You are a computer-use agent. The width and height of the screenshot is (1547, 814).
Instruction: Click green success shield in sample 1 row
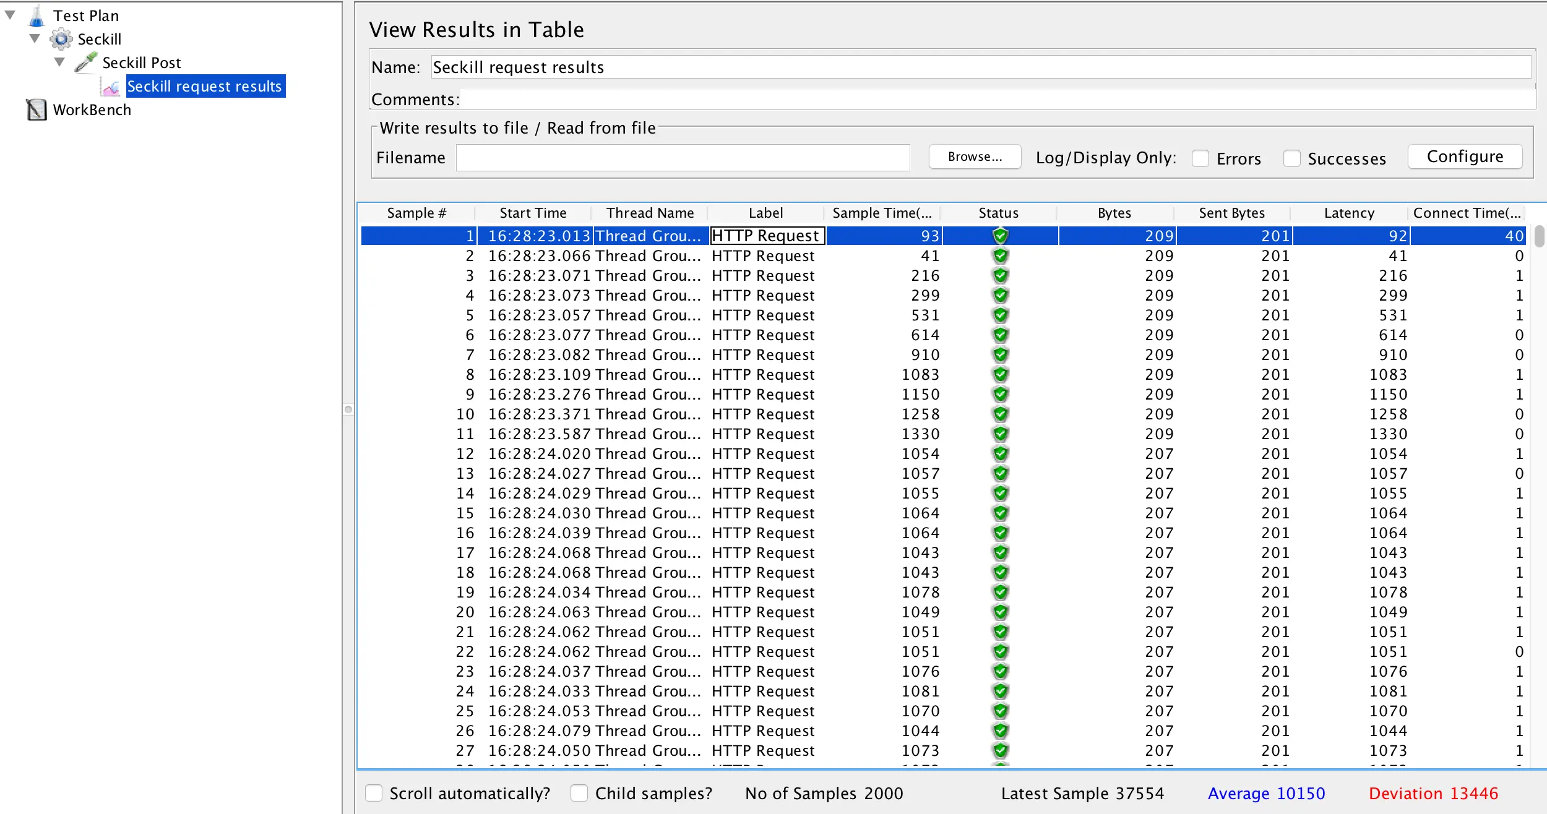tap(1000, 236)
